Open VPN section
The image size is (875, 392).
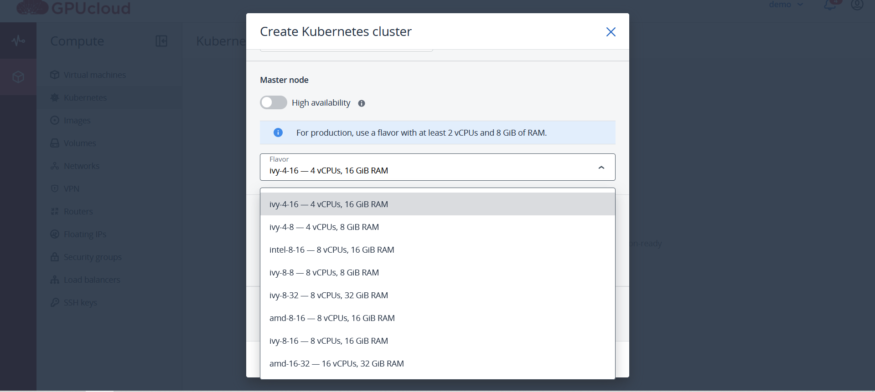click(72, 188)
